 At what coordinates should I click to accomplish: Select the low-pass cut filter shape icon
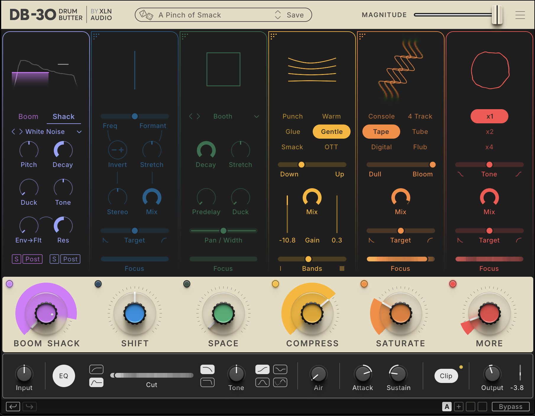coord(207,369)
